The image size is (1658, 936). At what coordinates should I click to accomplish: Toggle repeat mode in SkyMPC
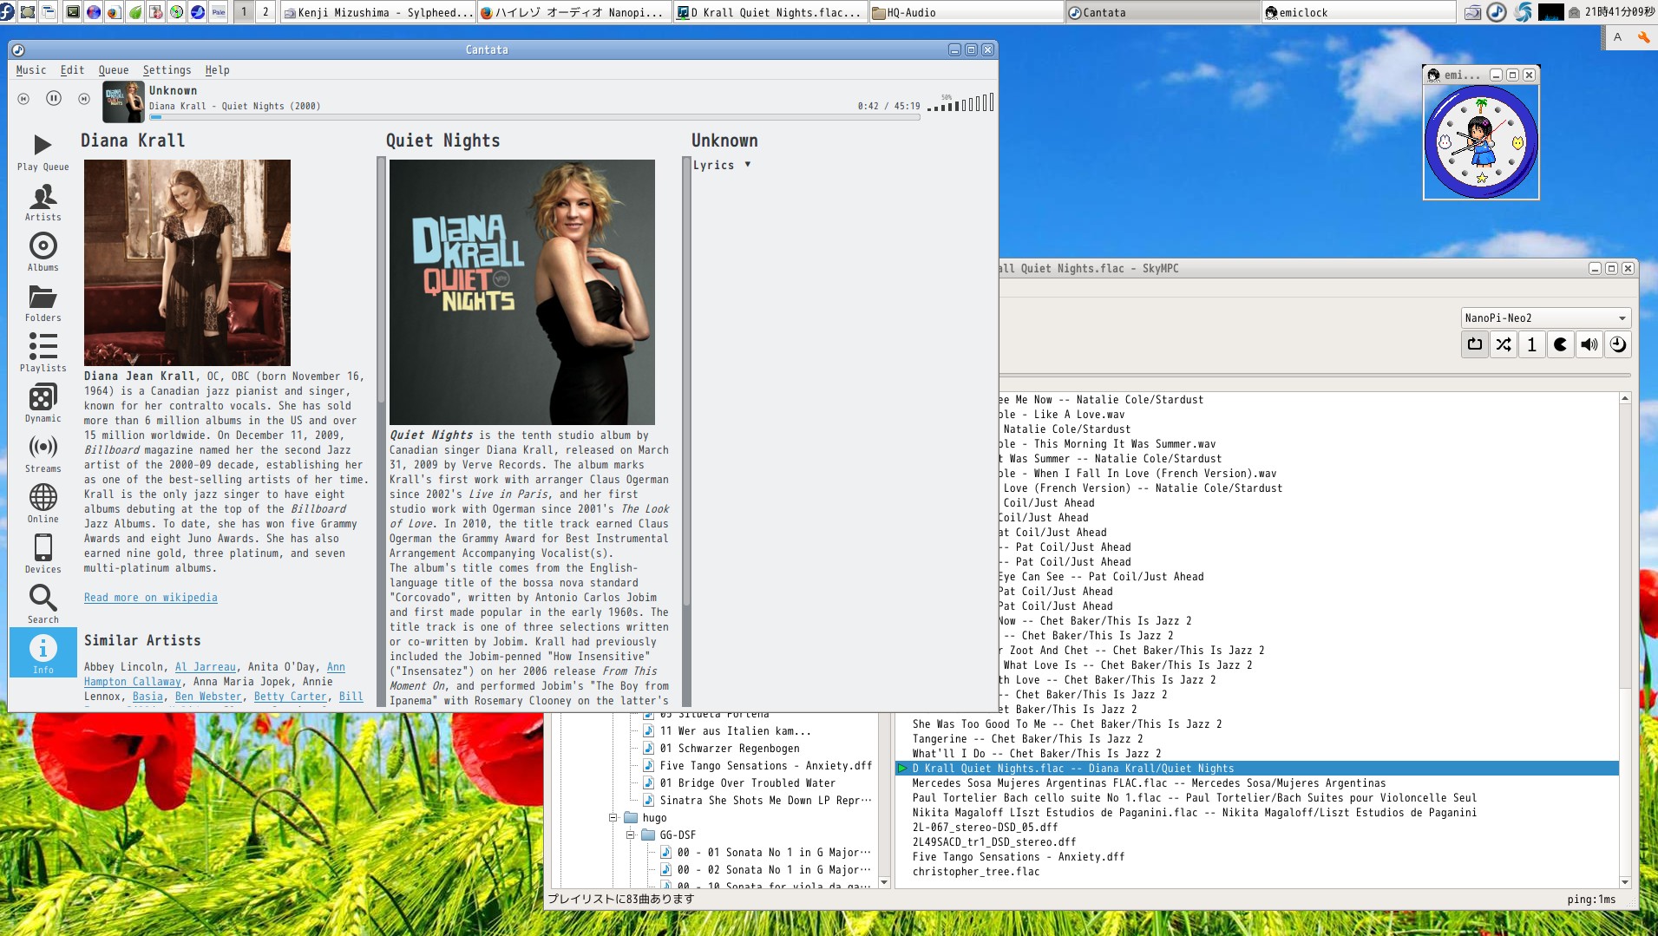(x=1475, y=345)
